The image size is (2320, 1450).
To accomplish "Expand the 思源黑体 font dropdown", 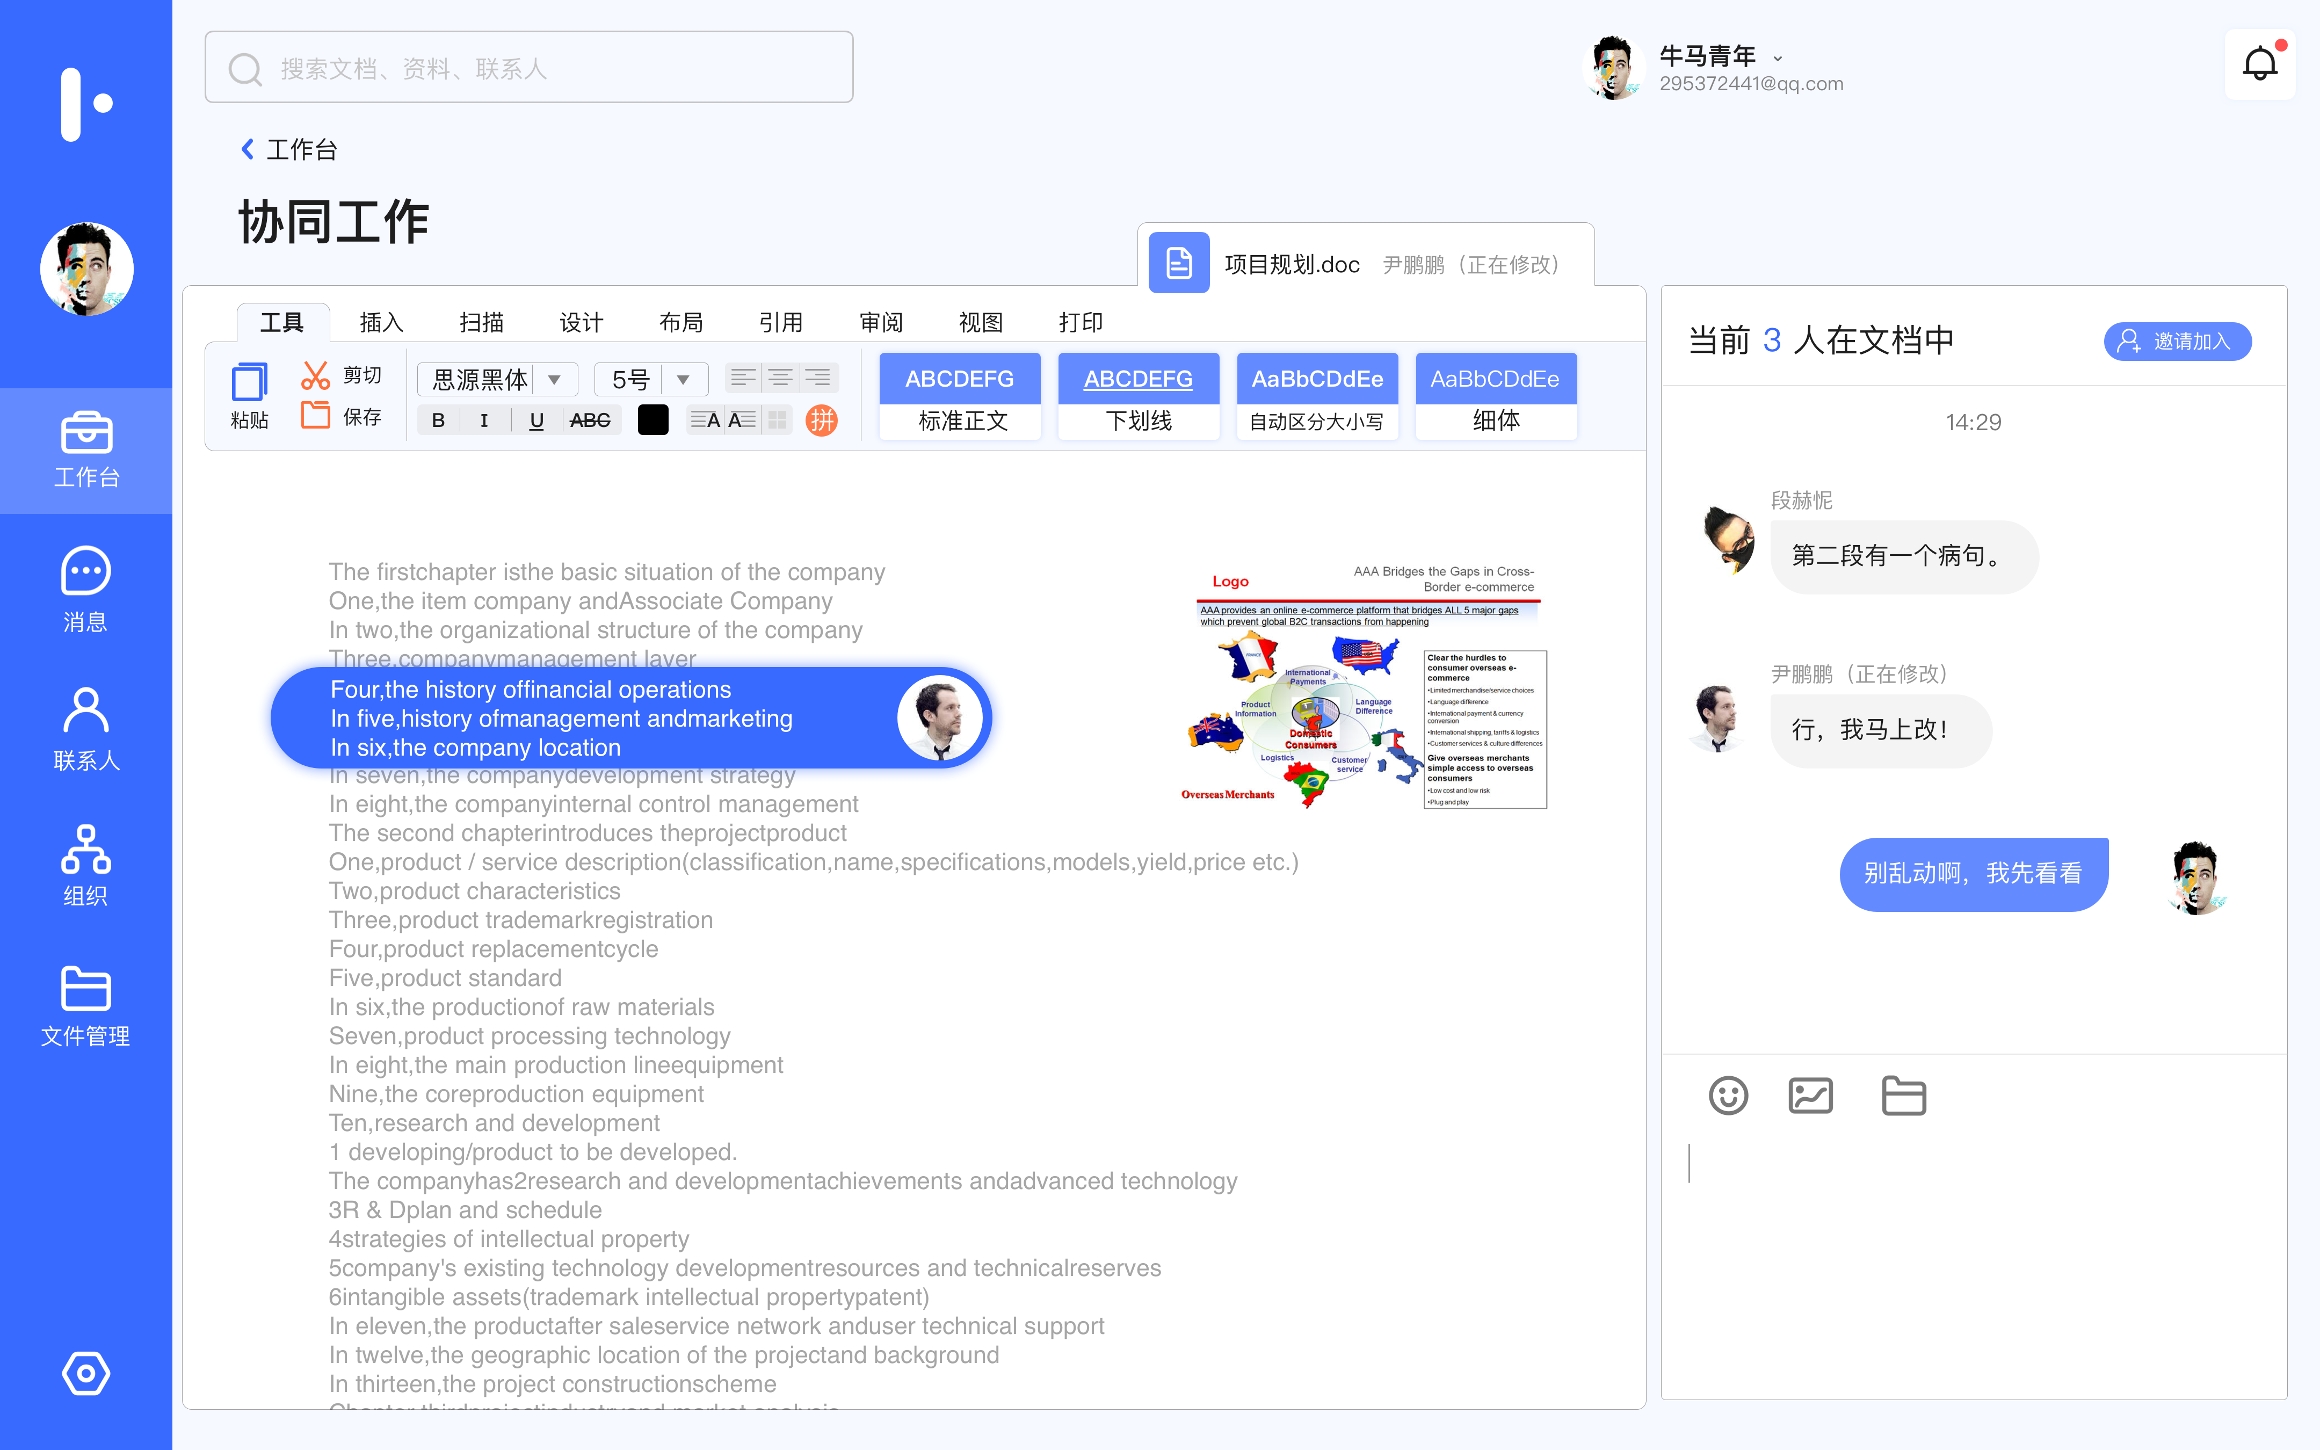I will click(x=554, y=380).
